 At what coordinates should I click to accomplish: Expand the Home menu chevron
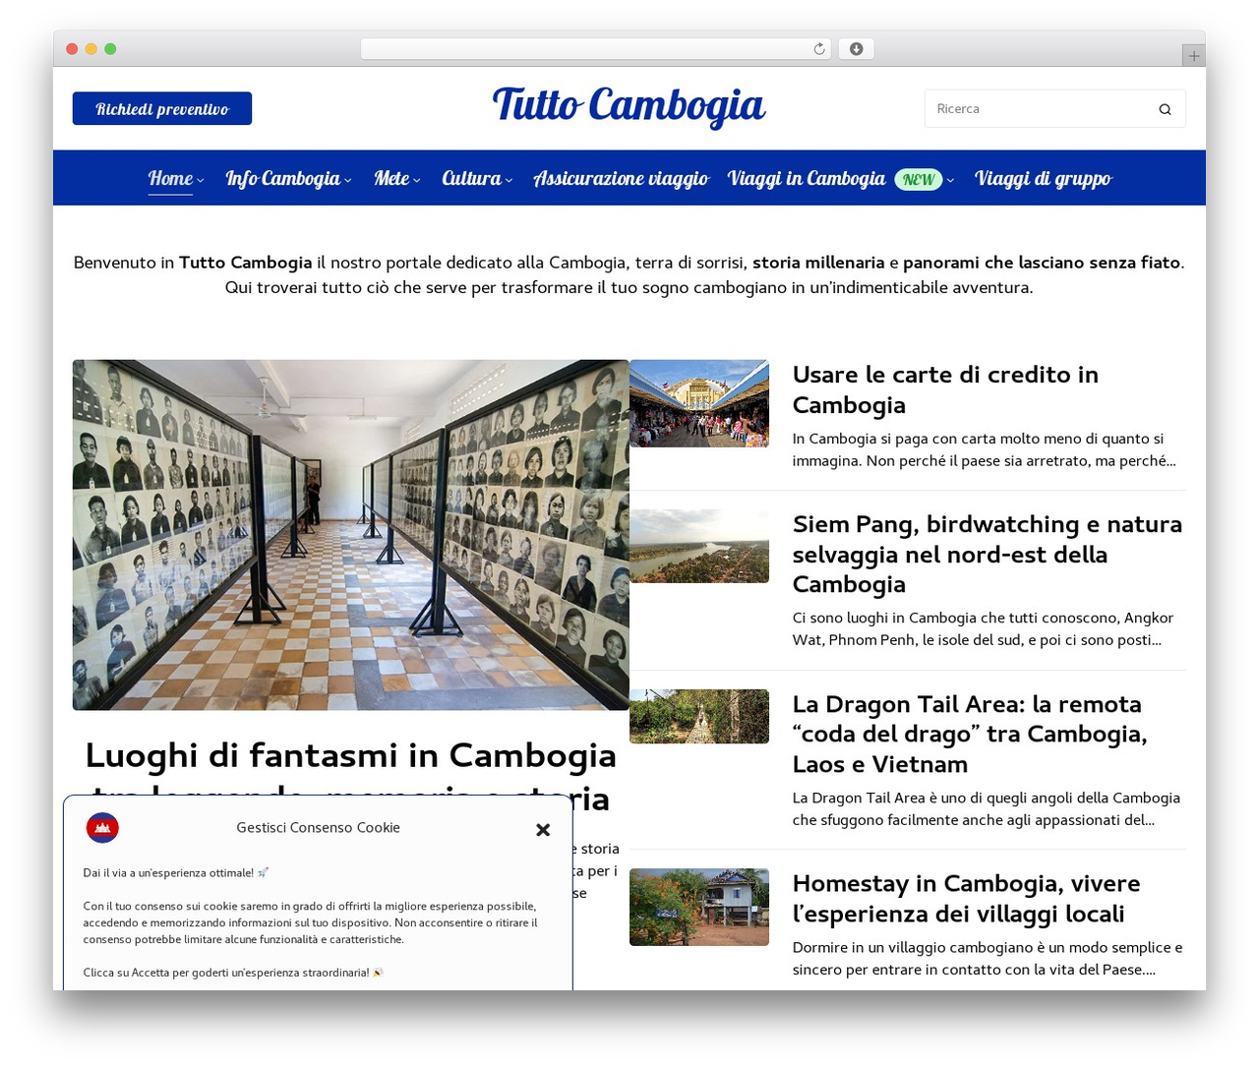(201, 180)
